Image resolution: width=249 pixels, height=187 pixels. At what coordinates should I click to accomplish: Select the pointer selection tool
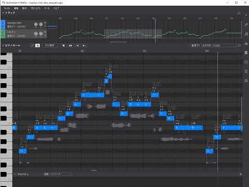point(37,46)
